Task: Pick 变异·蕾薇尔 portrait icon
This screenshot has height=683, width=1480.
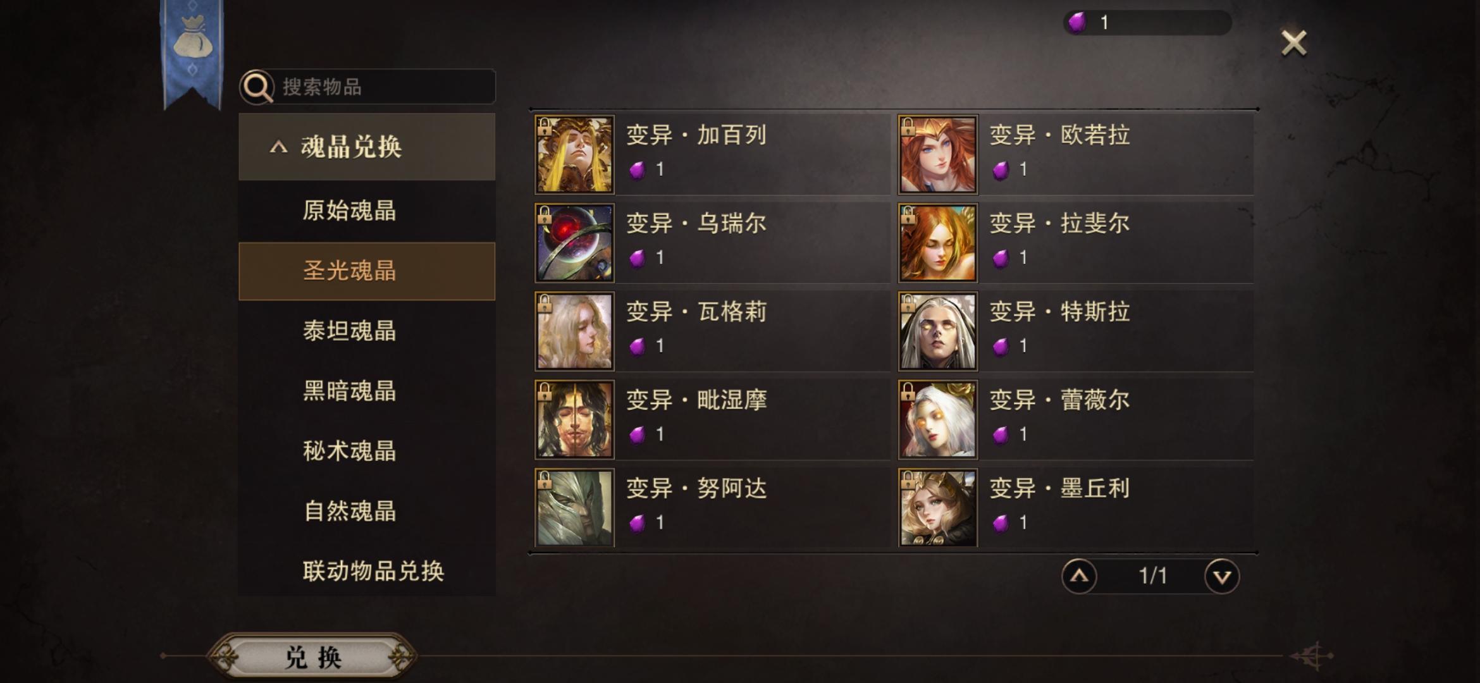Action: pos(937,420)
